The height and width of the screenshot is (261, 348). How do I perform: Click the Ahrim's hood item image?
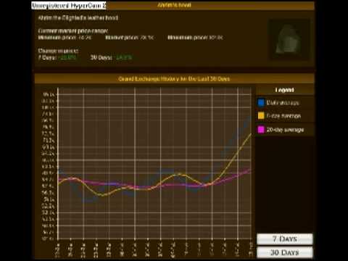(x=289, y=40)
